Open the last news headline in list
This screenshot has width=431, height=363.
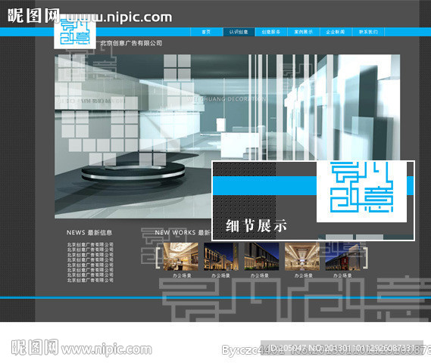coord(90,280)
